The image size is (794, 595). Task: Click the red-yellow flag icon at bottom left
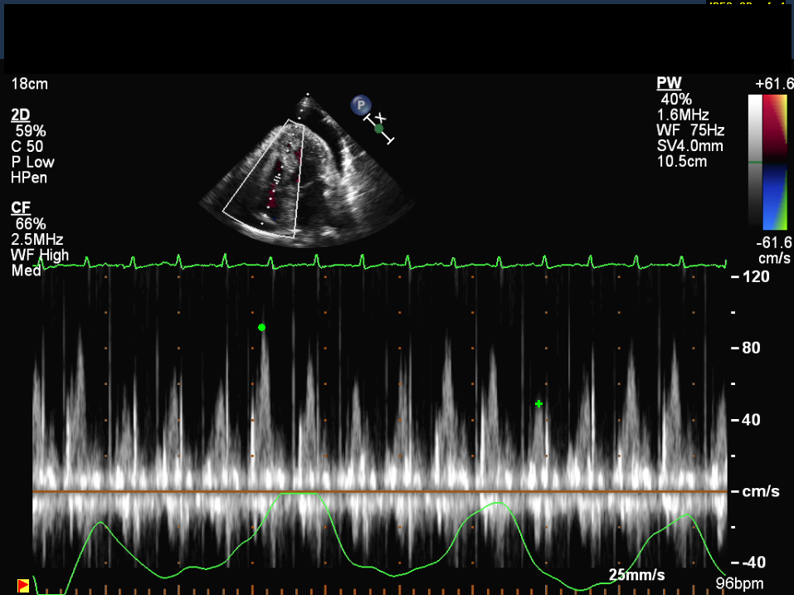coord(23,586)
